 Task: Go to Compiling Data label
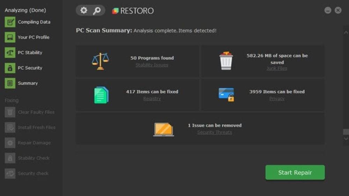point(34,22)
